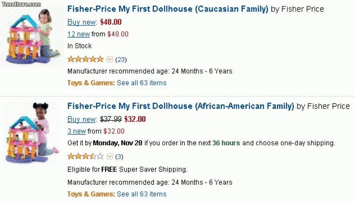Click the $48.00 price of first dollhouse
The width and height of the screenshot is (355, 202).
[111, 22]
